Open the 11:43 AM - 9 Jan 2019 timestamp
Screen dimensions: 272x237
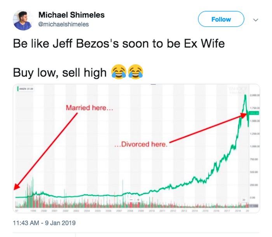[44, 223]
